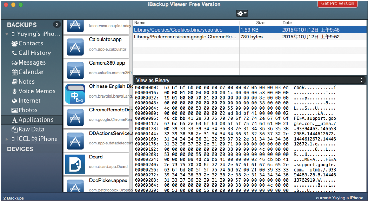Click the Get Pro Version button
This screenshot has width=369, height=202.
pos(337,4)
